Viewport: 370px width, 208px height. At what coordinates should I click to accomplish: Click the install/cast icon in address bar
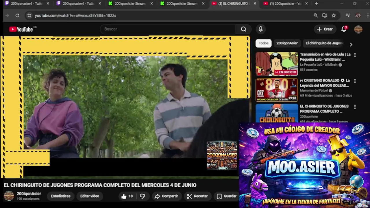click(x=325, y=16)
